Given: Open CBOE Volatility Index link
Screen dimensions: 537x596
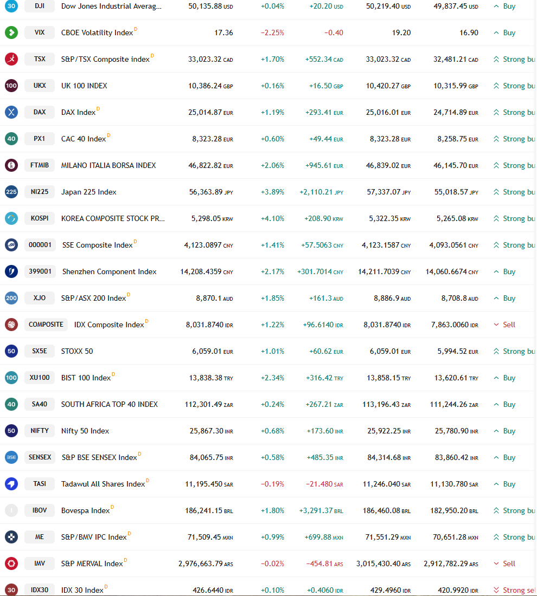Looking at the screenshot, I should (97, 33).
